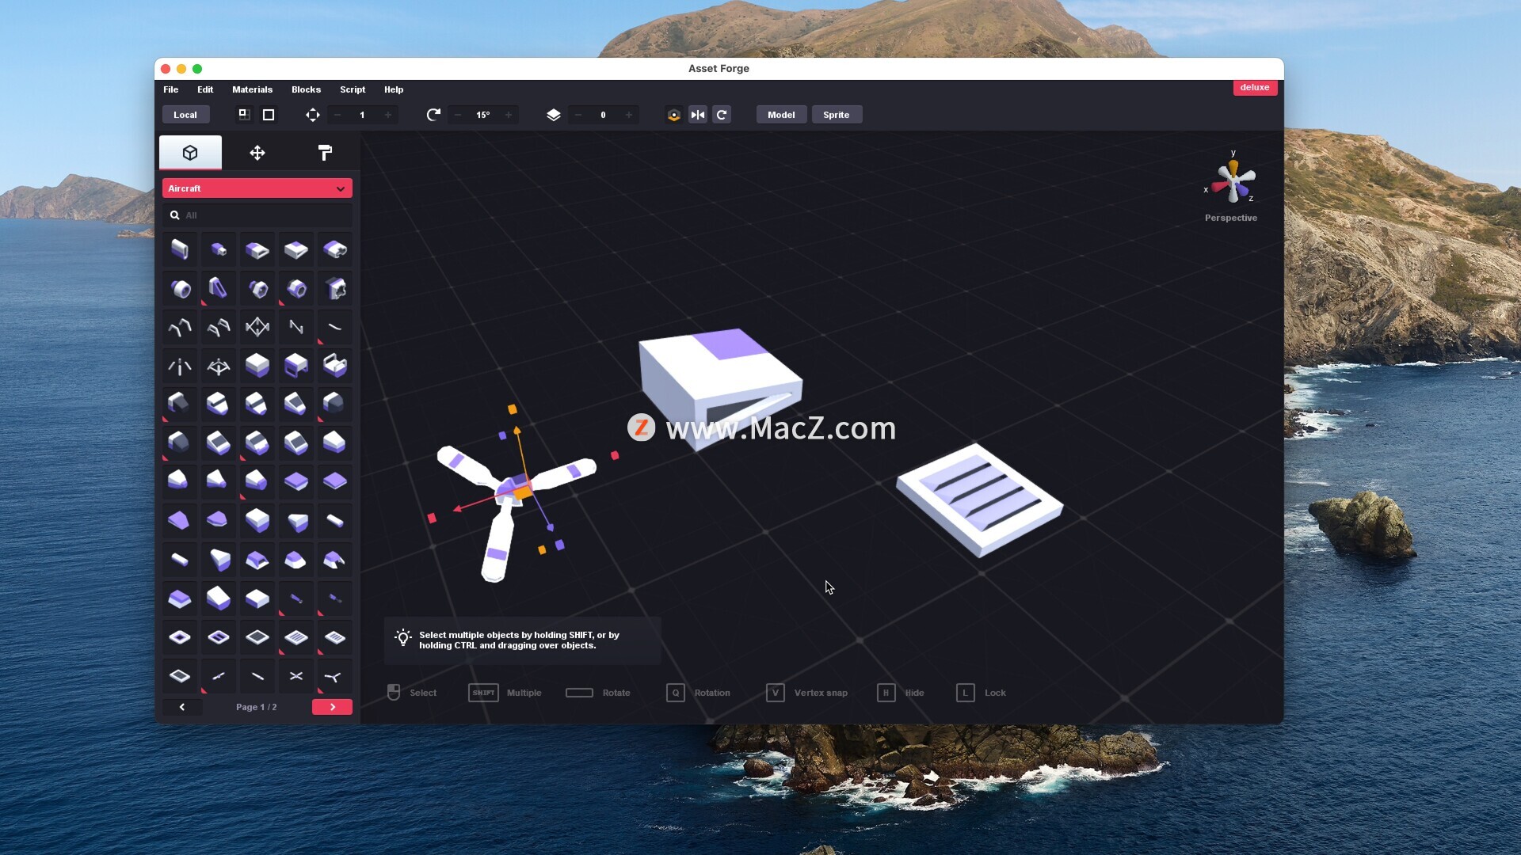Click the rotate reset icon in toolbar
Screen dimensions: 1521x855
tap(722, 115)
